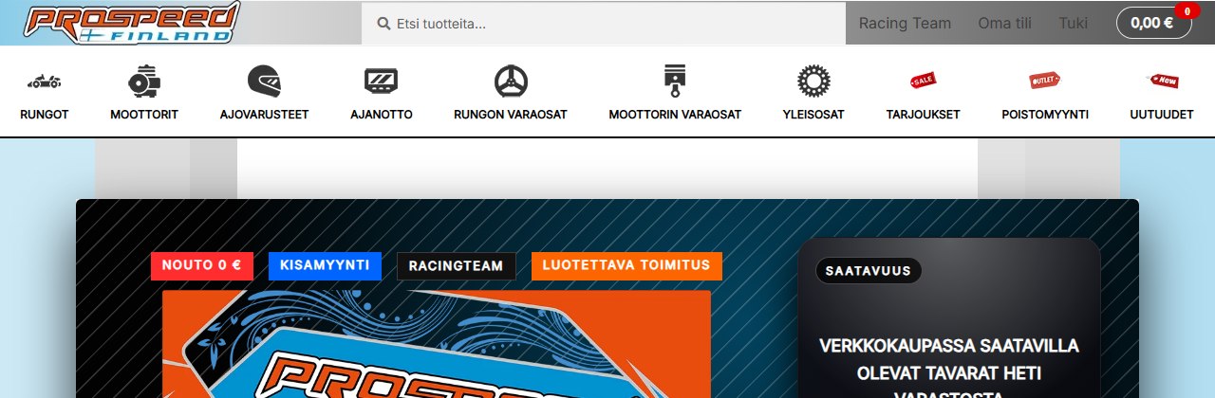Focus the Etsi tuotteita search field

pyautogui.click(x=604, y=24)
